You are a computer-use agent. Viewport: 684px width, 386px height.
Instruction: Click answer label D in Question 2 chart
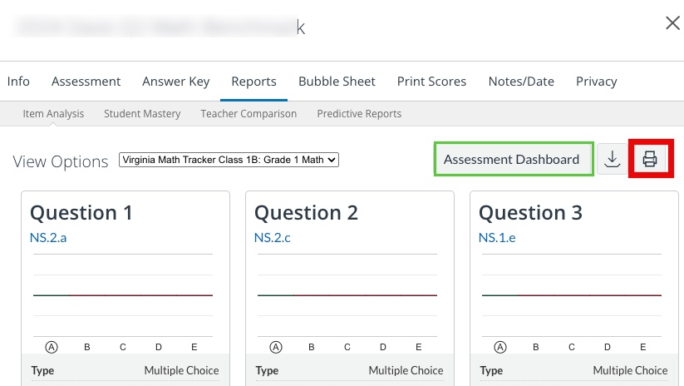(x=383, y=347)
